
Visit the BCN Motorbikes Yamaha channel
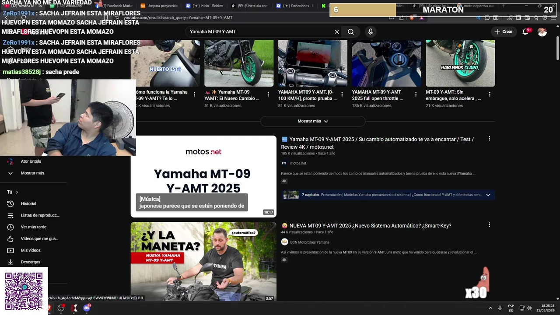[310, 242]
